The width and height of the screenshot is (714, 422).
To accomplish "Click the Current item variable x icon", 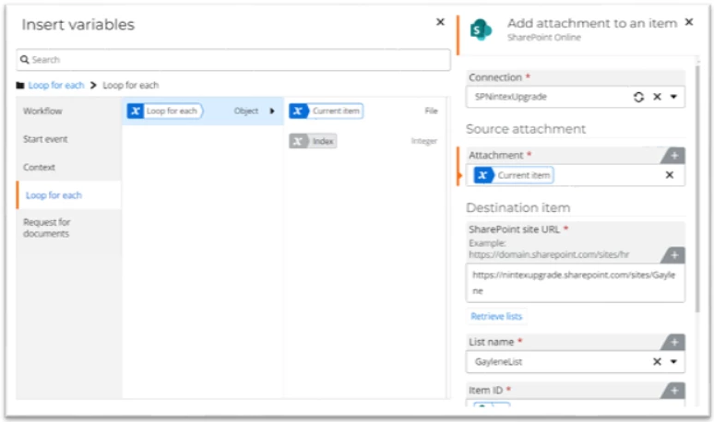I will coord(298,111).
